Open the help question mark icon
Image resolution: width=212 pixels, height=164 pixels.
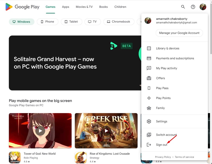pyautogui.click(x=193, y=7)
